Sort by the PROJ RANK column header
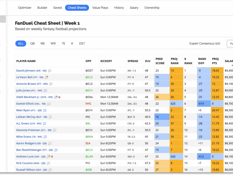Screen dimensions: 233x175 click(175, 61)
